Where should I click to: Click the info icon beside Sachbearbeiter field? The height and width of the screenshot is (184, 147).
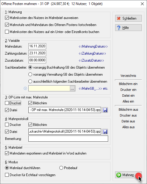(x=25, y=88)
